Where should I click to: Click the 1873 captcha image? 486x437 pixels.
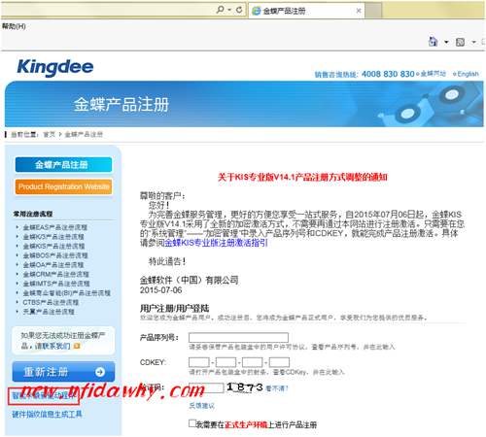(x=245, y=387)
